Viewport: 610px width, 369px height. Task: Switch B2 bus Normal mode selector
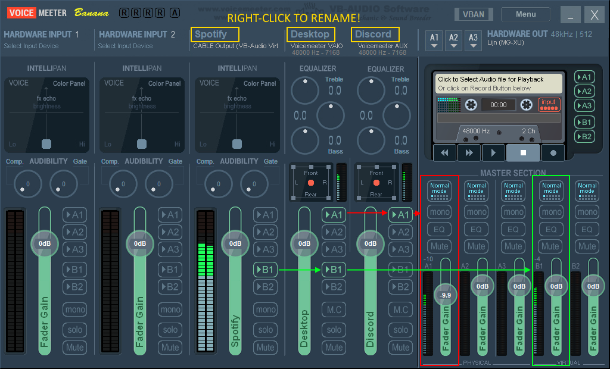(587, 191)
